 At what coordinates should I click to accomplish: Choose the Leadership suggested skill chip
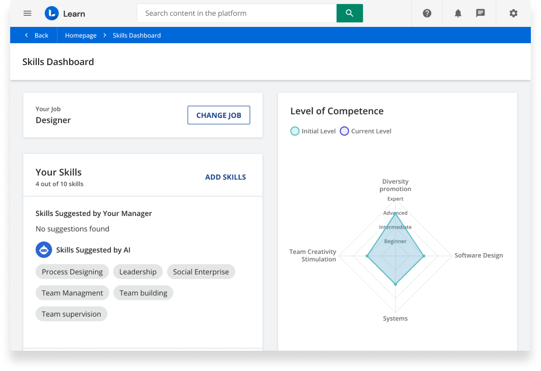click(x=138, y=271)
